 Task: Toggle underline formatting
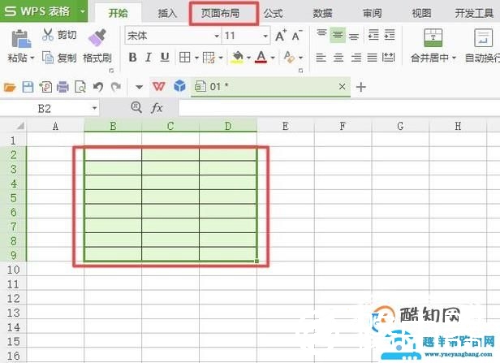[165, 58]
